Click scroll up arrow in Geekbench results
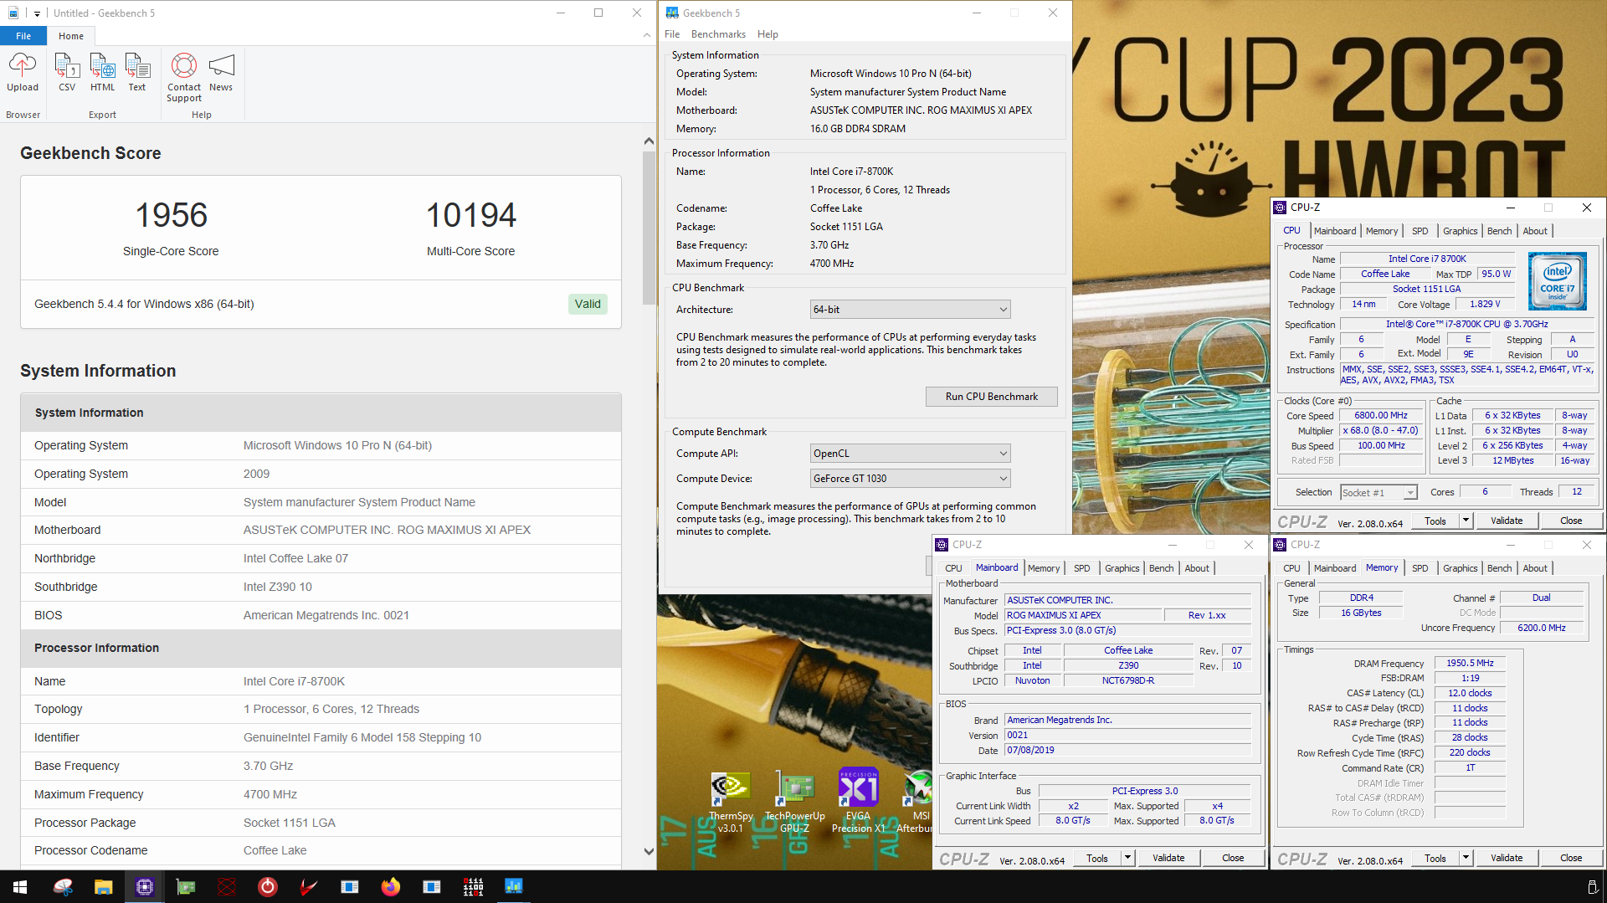This screenshot has width=1607, height=903. [649, 141]
